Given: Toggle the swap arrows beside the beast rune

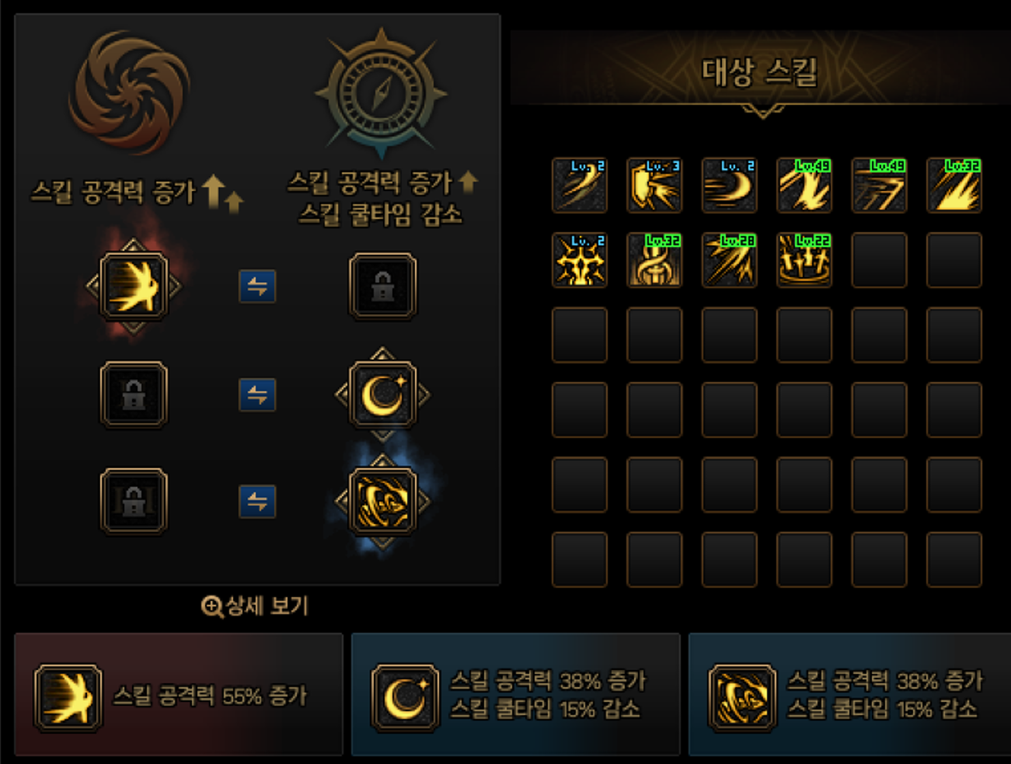Looking at the screenshot, I should click(257, 502).
